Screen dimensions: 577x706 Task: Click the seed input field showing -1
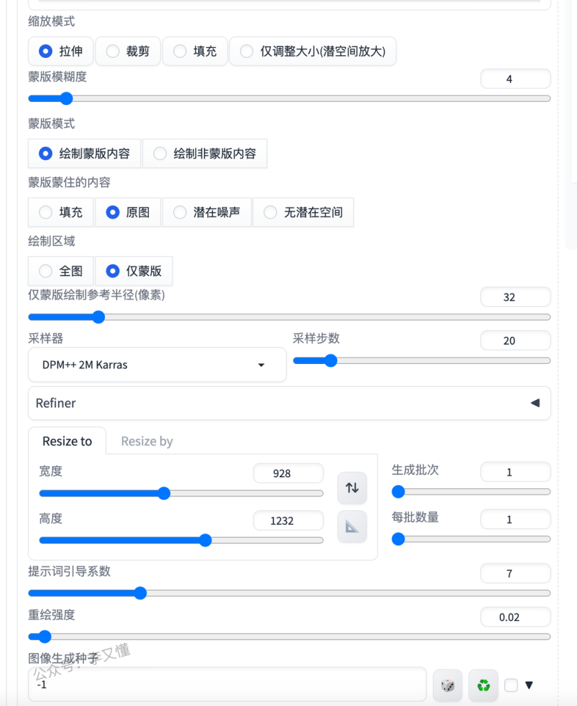click(x=227, y=685)
